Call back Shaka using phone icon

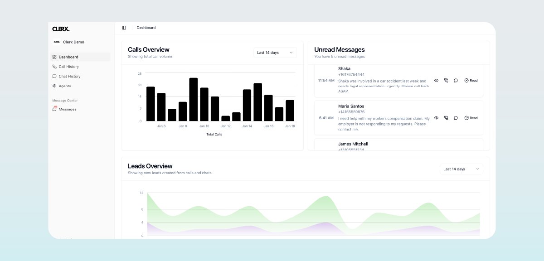446,80
